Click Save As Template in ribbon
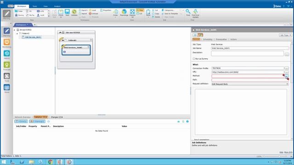The image size is (294, 165). pos(170,14)
